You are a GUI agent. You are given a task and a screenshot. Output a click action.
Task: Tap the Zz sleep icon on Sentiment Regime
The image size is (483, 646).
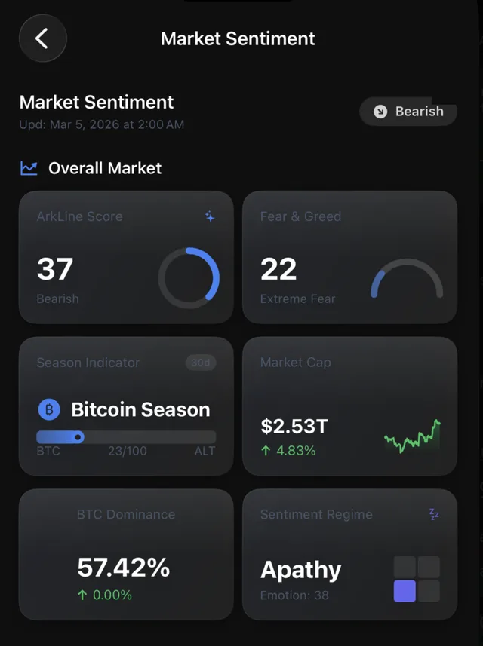(433, 514)
